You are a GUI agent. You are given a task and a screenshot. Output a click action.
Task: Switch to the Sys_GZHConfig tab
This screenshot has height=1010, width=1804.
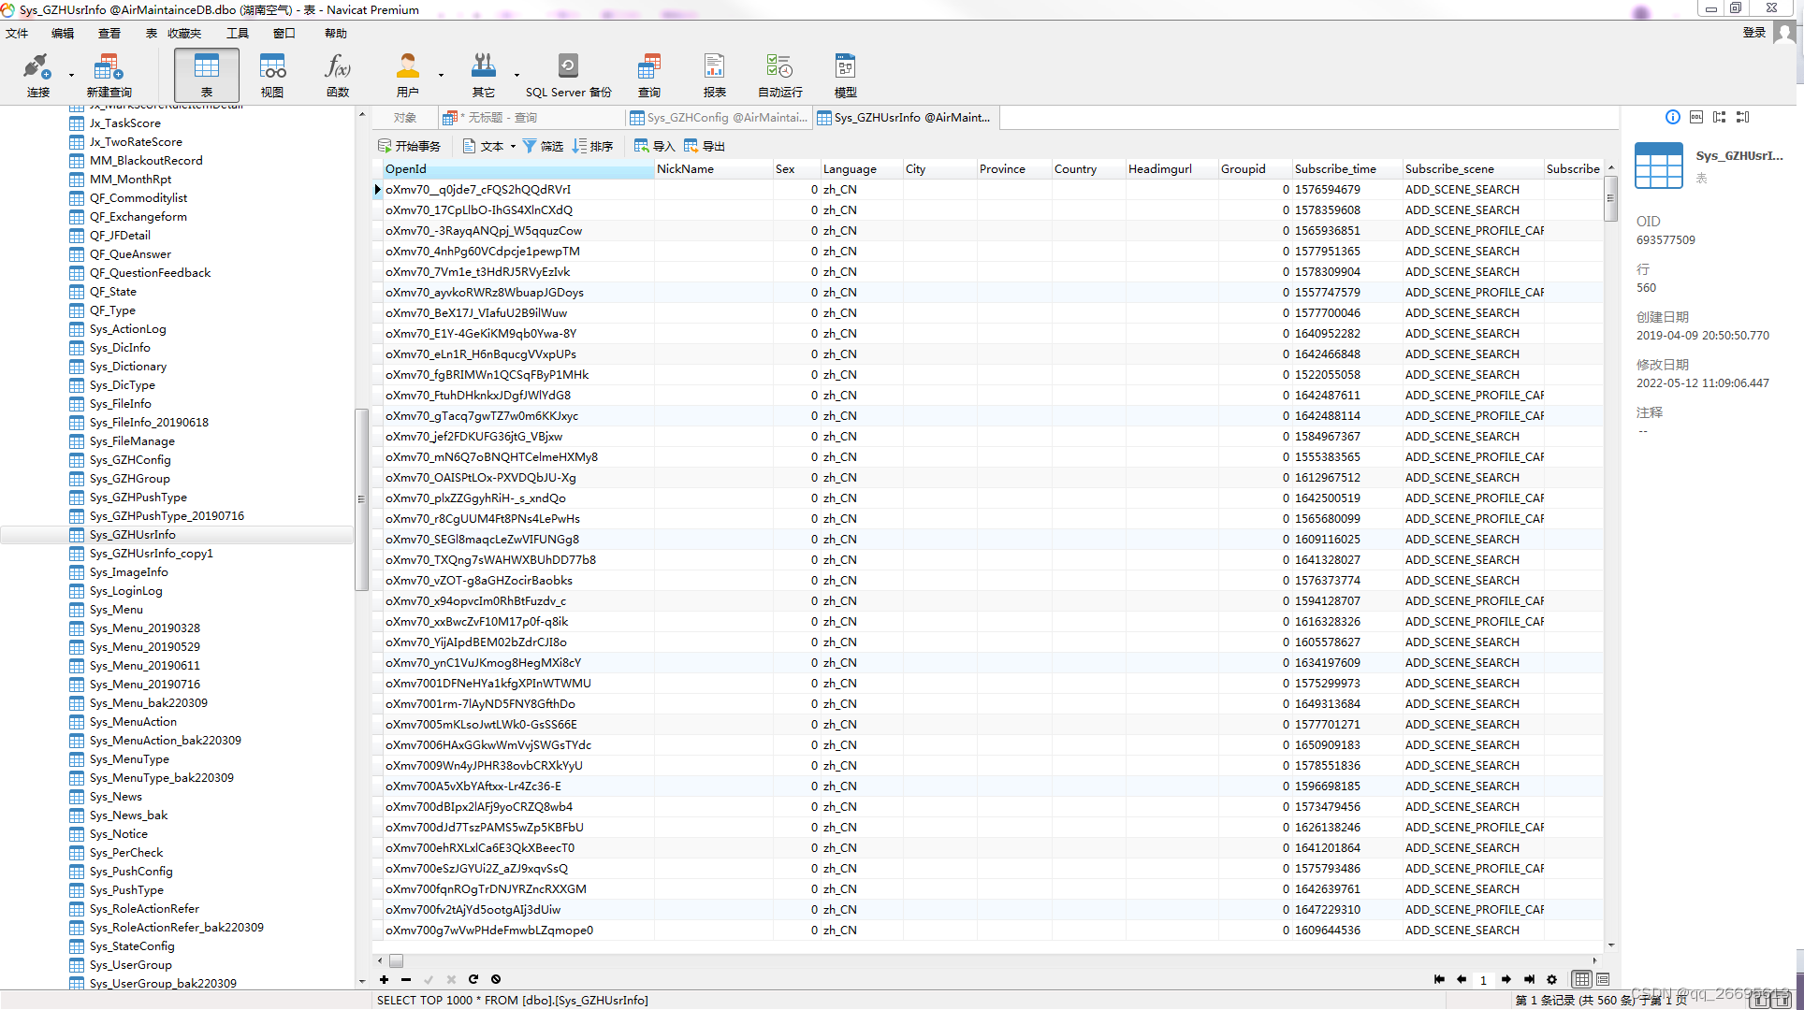[x=718, y=117]
